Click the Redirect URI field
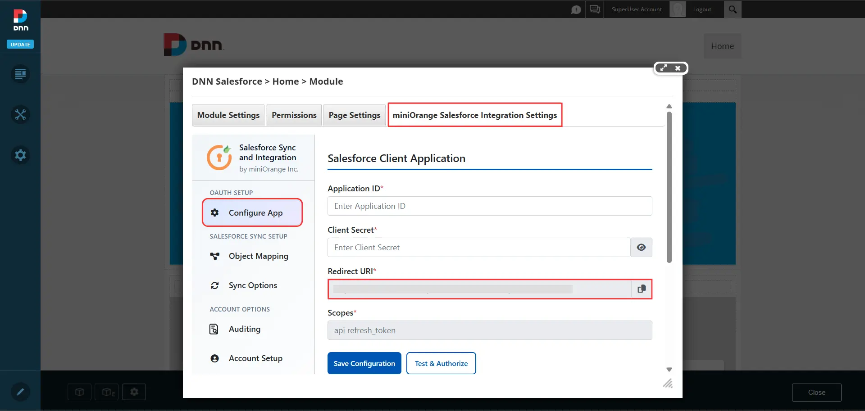865x411 pixels. click(x=479, y=289)
